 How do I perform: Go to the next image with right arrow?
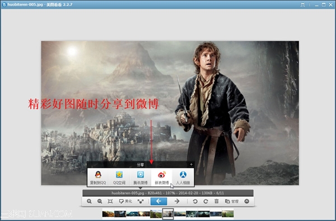pyautogui.click(x=177, y=201)
